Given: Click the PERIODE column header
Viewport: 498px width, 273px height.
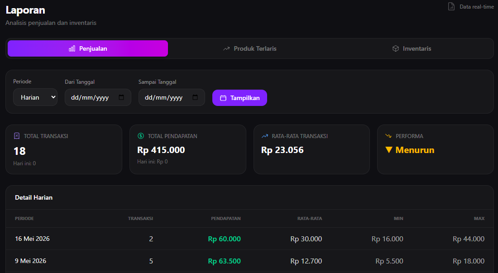Looking at the screenshot, I should click(x=24, y=218).
